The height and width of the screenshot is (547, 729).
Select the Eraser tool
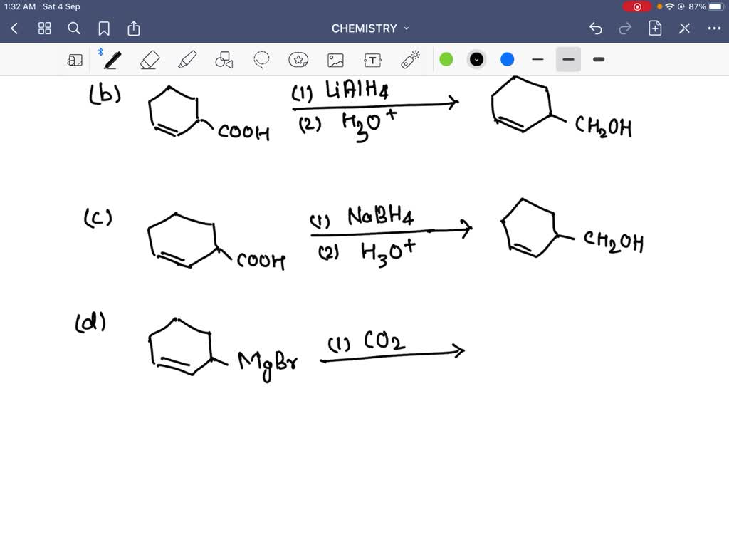click(150, 59)
